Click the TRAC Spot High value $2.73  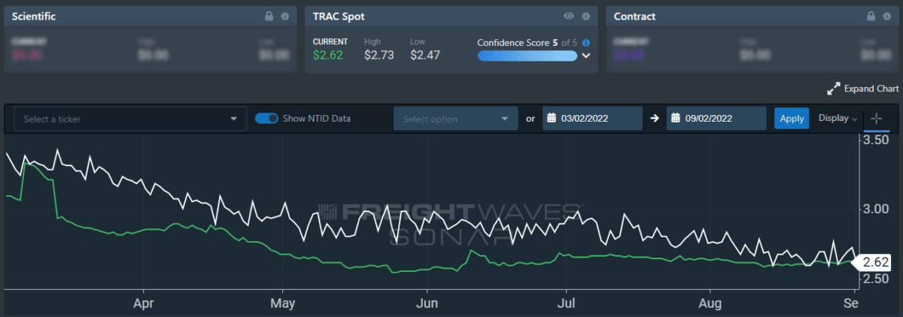[380, 55]
